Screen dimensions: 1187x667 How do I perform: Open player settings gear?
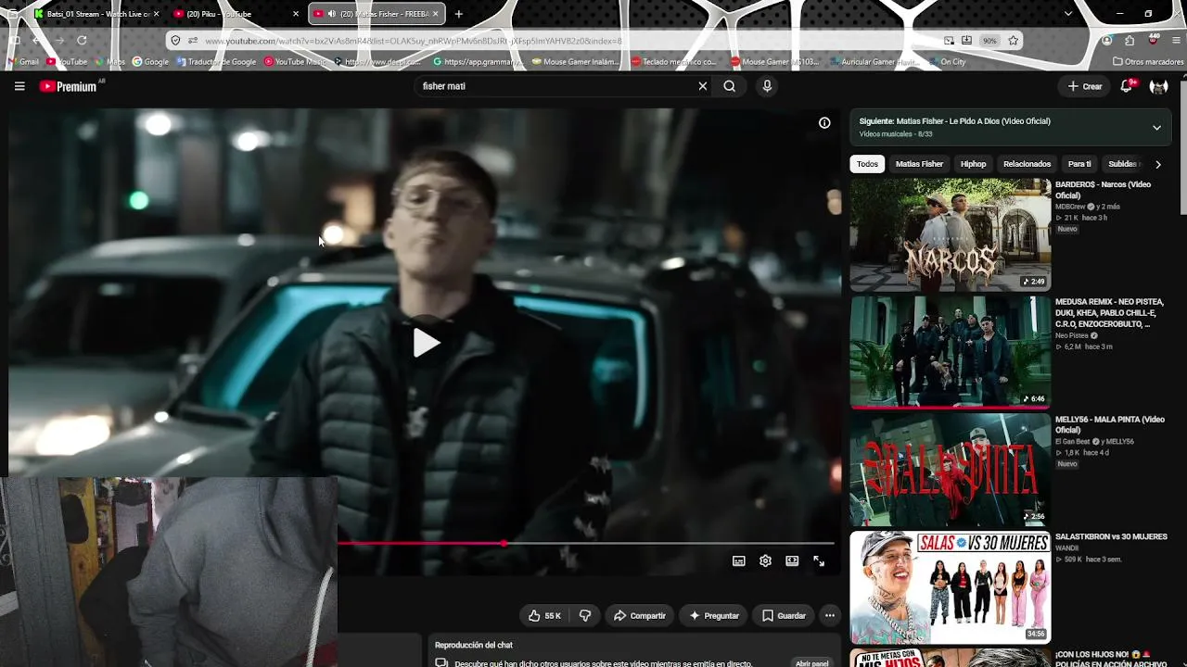(765, 560)
